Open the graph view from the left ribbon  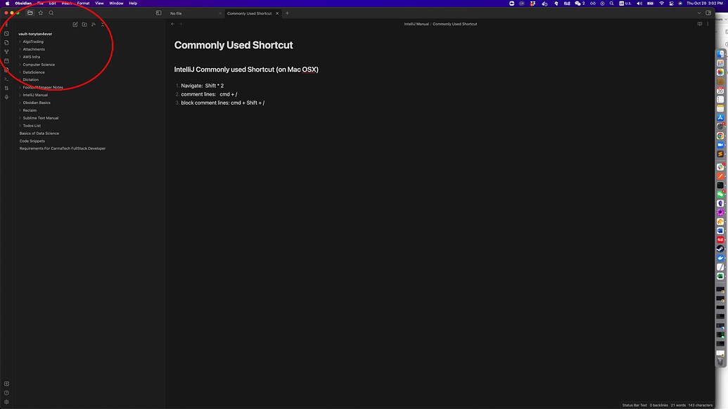6,51
